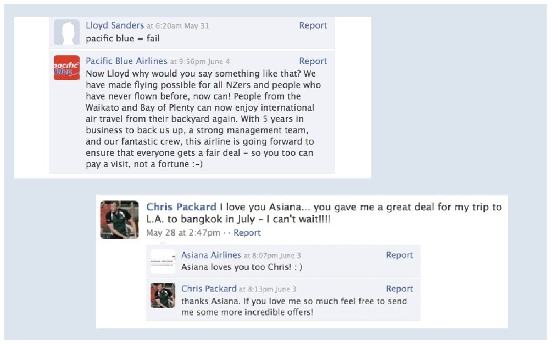Open the Pacific Blue Airlines page name link
Screen dimensions: 551x344
click(126, 61)
